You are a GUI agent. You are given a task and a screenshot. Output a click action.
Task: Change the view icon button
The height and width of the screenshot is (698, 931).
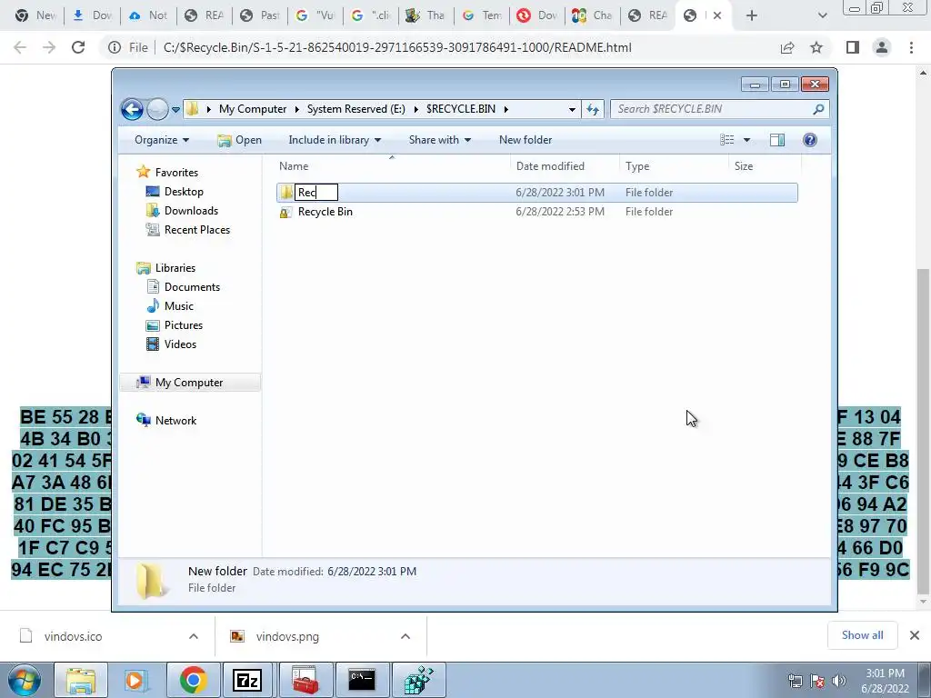(x=726, y=140)
